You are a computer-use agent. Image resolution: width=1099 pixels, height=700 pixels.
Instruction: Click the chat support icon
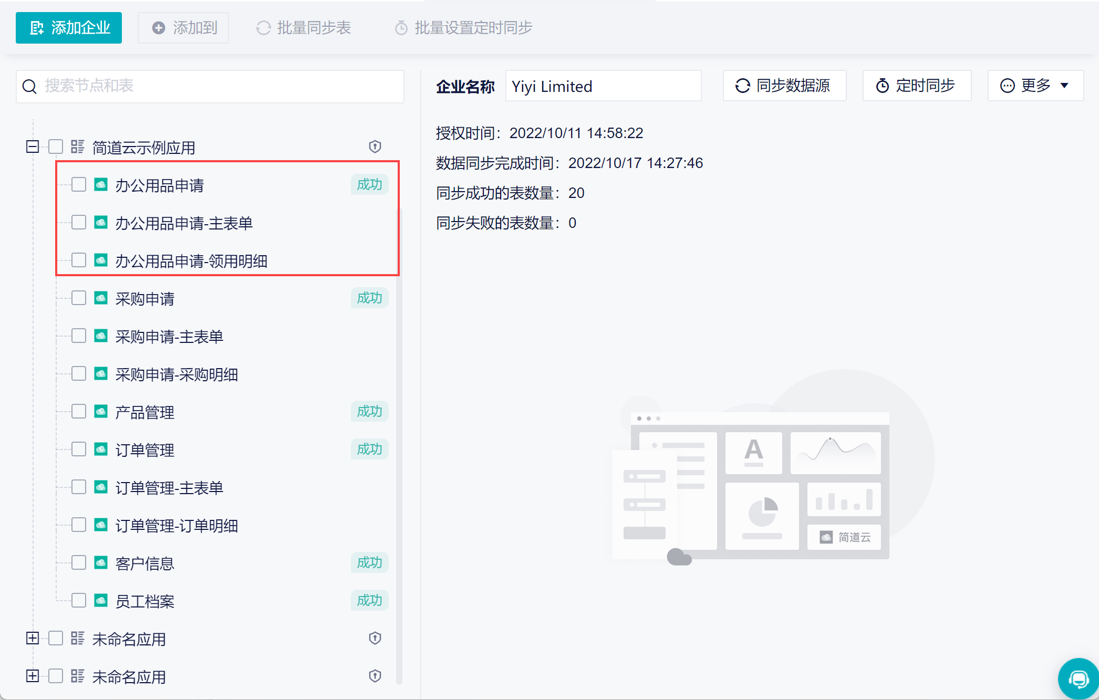click(1078, 678)
